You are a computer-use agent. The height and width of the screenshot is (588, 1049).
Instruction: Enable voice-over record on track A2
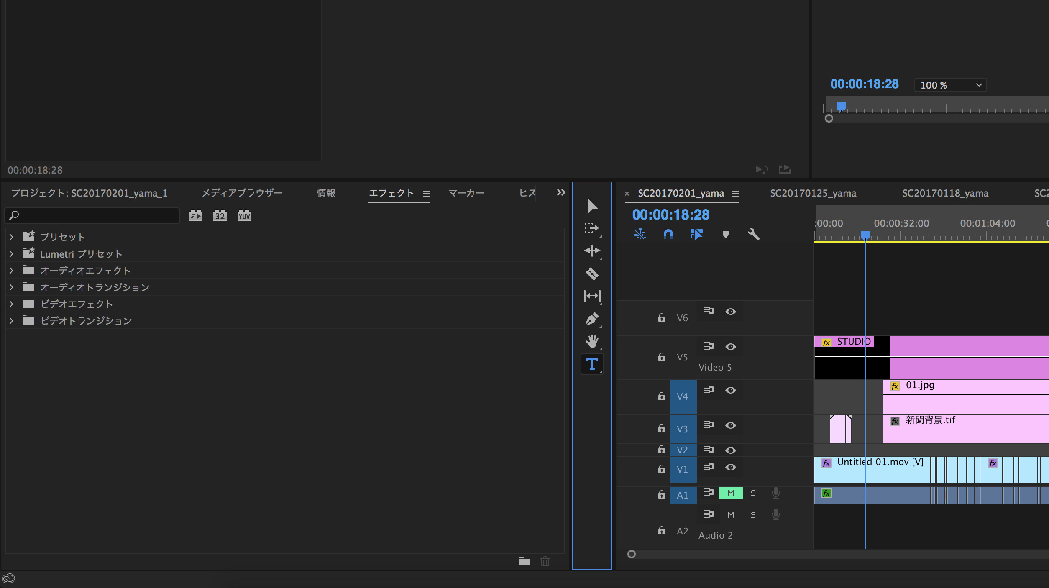775,515
